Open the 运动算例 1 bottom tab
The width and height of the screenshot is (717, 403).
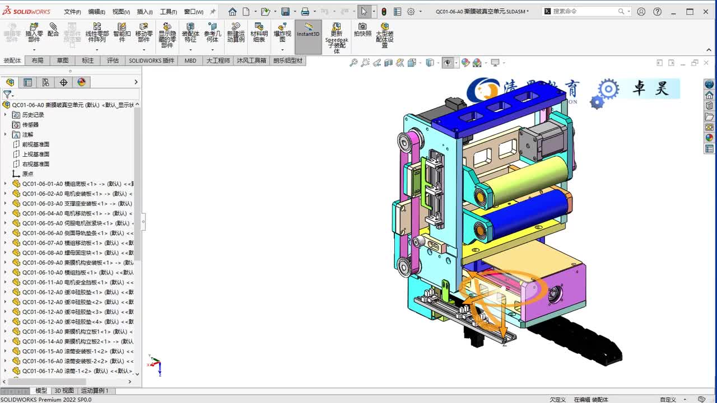coord(95,391)
